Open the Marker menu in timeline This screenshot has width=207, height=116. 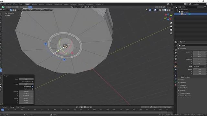(23, 107)
